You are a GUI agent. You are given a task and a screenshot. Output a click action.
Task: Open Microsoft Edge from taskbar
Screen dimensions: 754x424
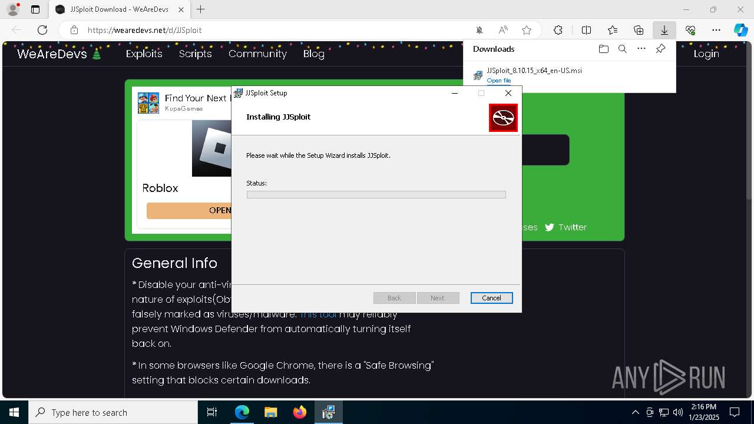point(242,412)
